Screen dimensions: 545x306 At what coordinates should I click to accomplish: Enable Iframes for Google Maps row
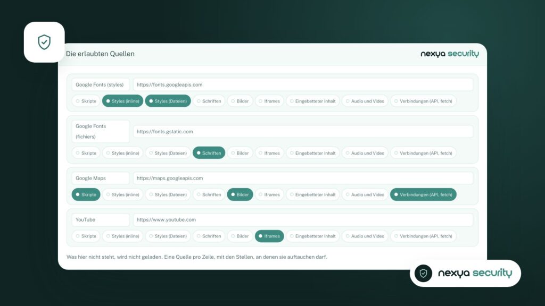(269, 194)
